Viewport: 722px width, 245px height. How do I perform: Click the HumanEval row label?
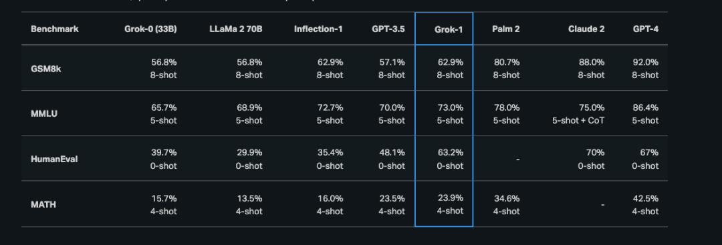[x=54, y=159]
